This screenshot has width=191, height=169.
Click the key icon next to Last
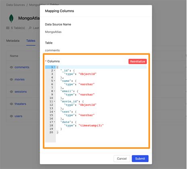click(x=30, y=28)
